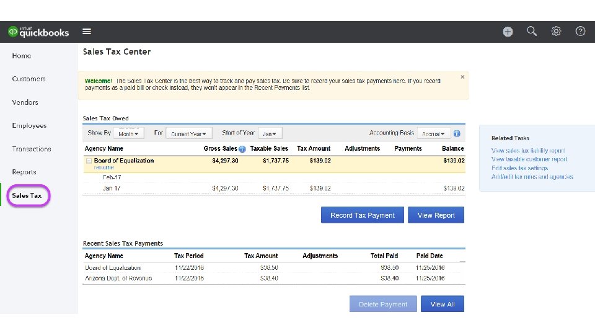This screenshot has height=335, width=595.
Task: Click the $1,737.75 taxable sales value
Action: click(x=275, y=161)
